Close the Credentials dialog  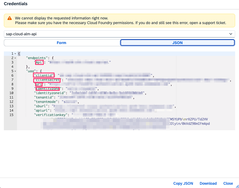(x=228, y=183)
